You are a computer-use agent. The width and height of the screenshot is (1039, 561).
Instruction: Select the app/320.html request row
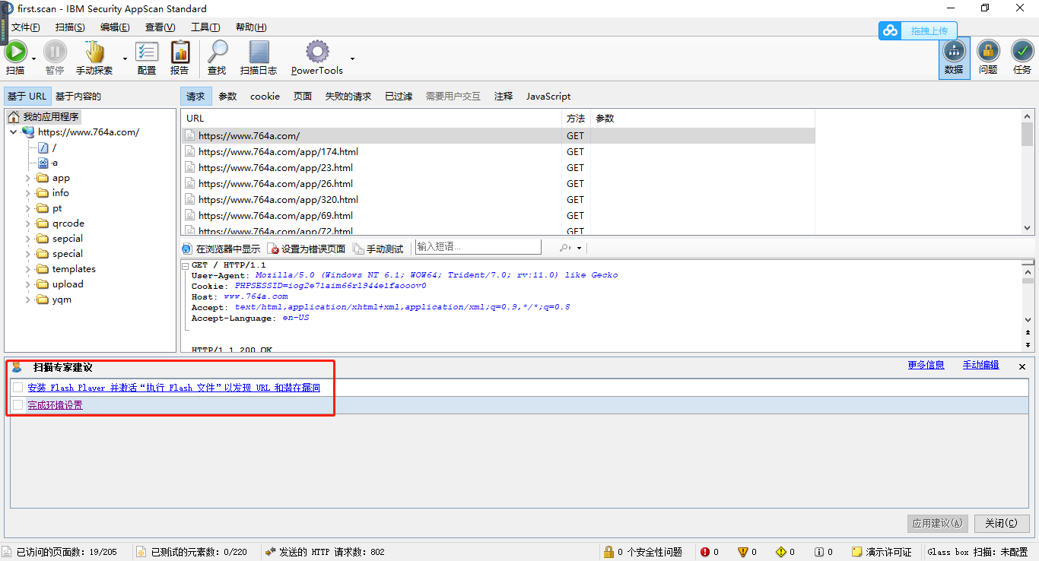point(497,200)
